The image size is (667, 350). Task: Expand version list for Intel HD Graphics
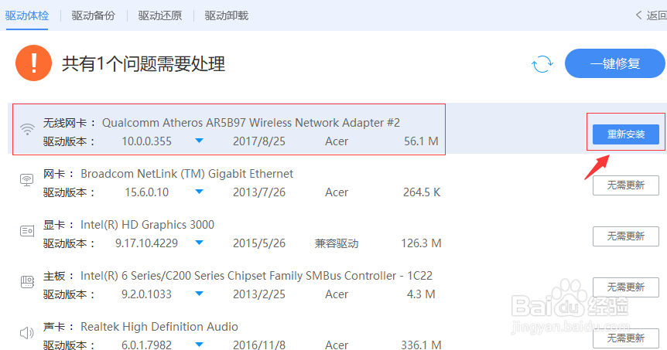[x=199, y=243]
